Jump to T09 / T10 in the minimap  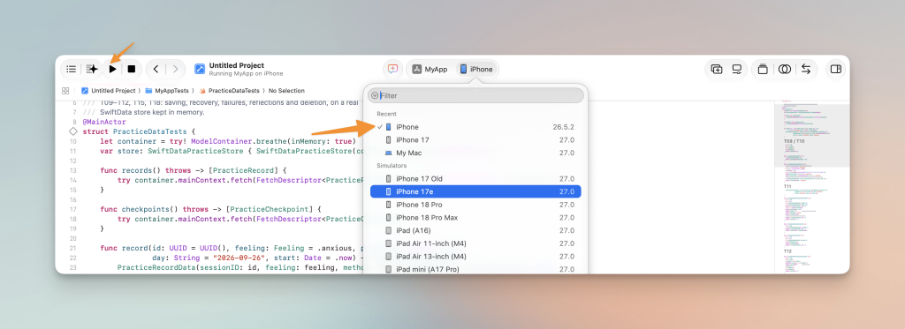pos(794,141)
